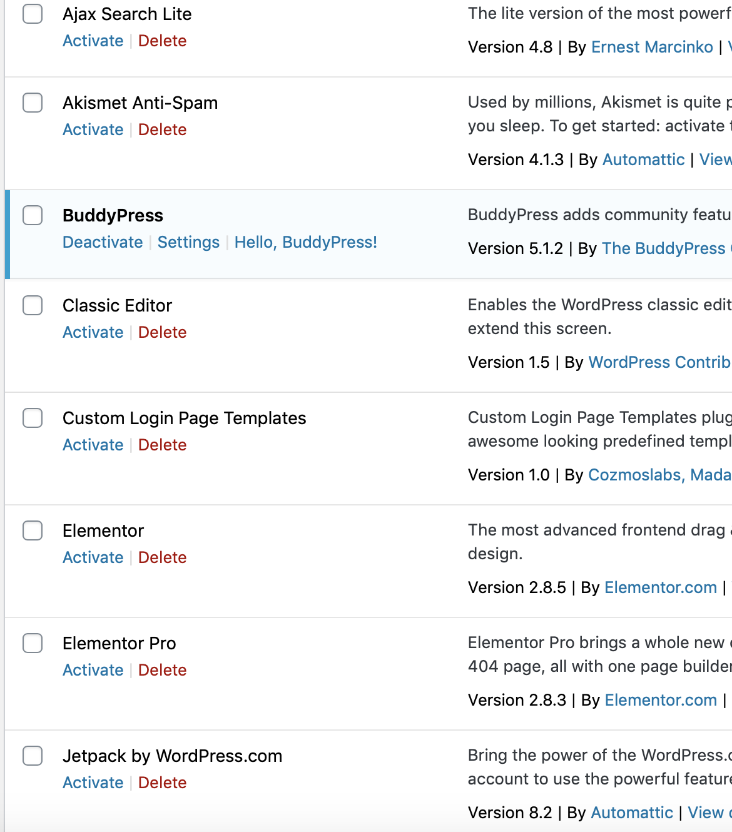Image resolution: width=732 pixels, height=832 pixels.
Task: View details link in the Akismet row
Action: point(716,160)
